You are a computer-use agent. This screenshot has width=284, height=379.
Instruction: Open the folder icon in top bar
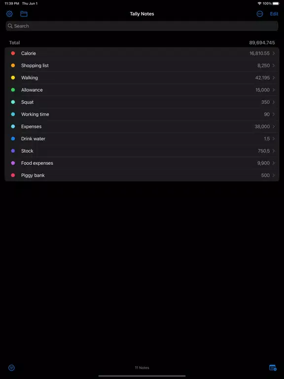24,14
